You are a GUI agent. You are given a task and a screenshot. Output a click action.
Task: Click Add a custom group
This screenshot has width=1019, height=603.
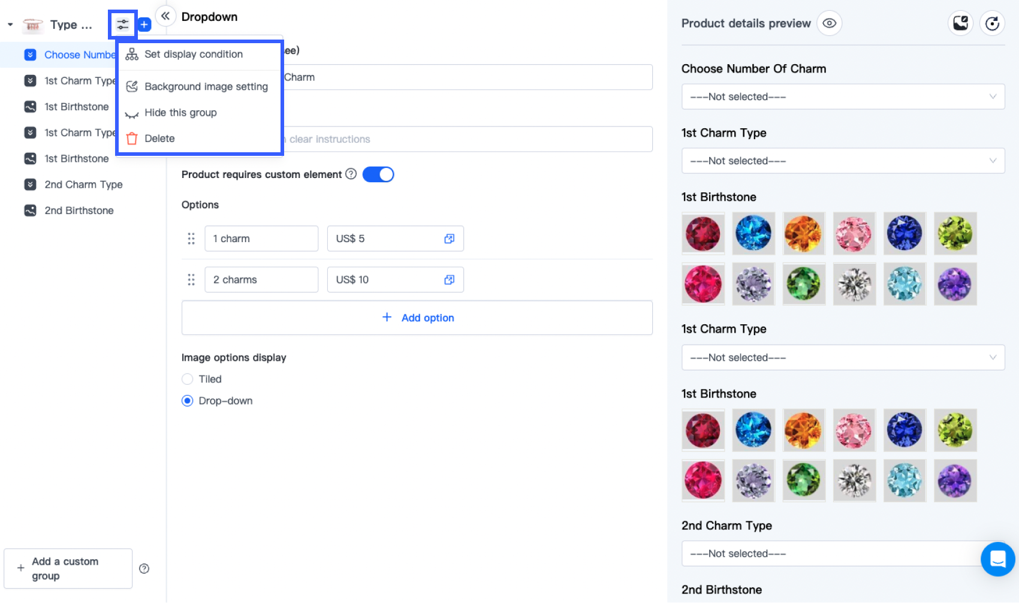(x=68, y=568)
